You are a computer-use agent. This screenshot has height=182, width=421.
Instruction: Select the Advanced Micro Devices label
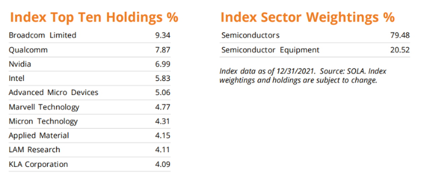coord(54,93)
